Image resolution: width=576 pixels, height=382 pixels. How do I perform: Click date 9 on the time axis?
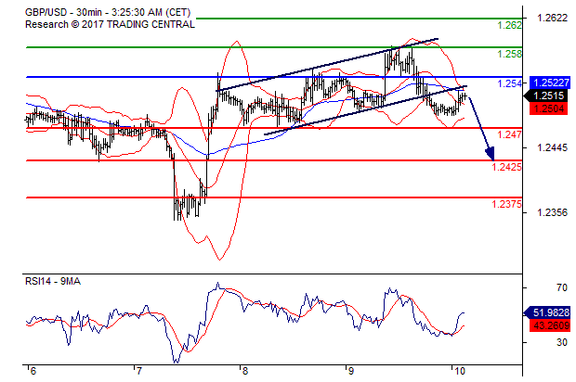tap(350, 372)
